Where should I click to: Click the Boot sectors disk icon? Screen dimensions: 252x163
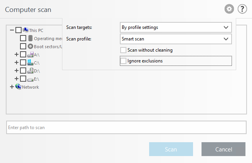30,47
